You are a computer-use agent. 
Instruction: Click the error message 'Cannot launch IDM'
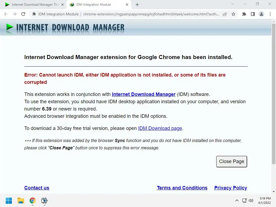point(125,78)
